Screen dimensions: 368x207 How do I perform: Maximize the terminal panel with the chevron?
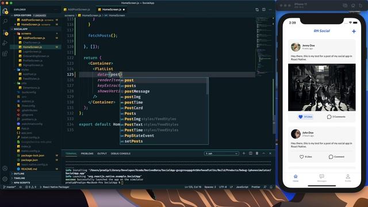tap(263, 154)
